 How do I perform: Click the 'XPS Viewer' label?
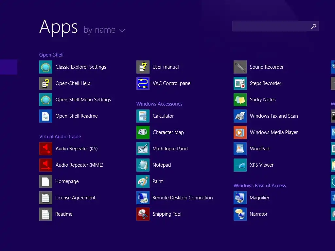tap(261, 165)
